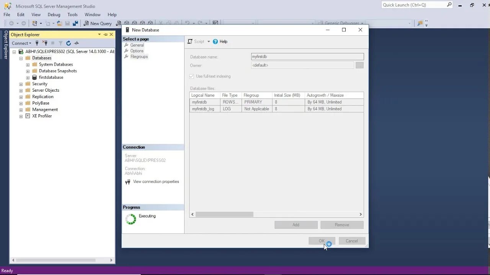Collapse the ABHI\SQLEXPRESS02 server node

tap(14, 52)
